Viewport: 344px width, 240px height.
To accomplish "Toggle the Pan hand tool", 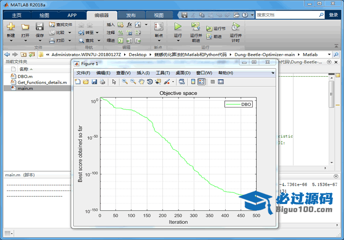I will tap(141, 82).
